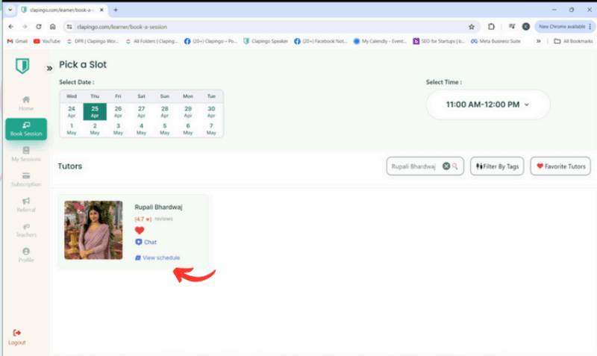This screenshot has height=356, width=597.
Task: Clear the tutor search with X icon
Action: 446,166
